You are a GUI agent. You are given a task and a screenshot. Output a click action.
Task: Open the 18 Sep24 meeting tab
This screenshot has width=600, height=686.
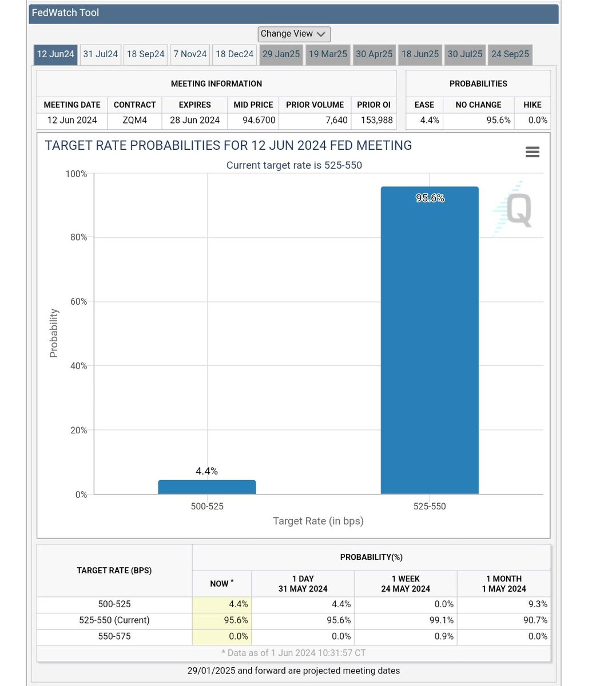pyautogui.click(x=145, y=54)
